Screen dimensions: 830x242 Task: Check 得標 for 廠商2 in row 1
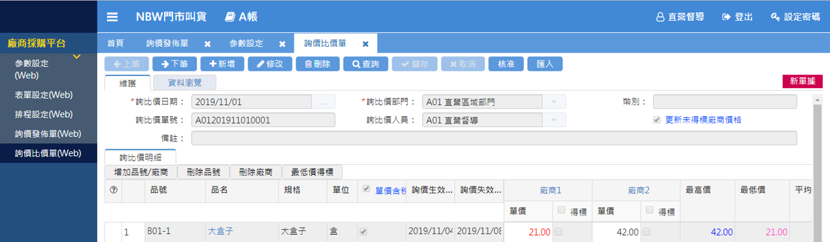(x=646, y=232)
